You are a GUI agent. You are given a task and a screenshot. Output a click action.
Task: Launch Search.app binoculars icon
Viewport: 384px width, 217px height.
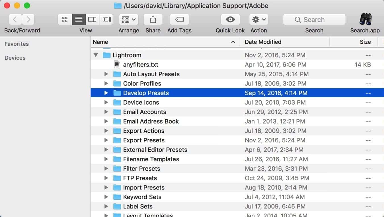(x=365, y=20)
